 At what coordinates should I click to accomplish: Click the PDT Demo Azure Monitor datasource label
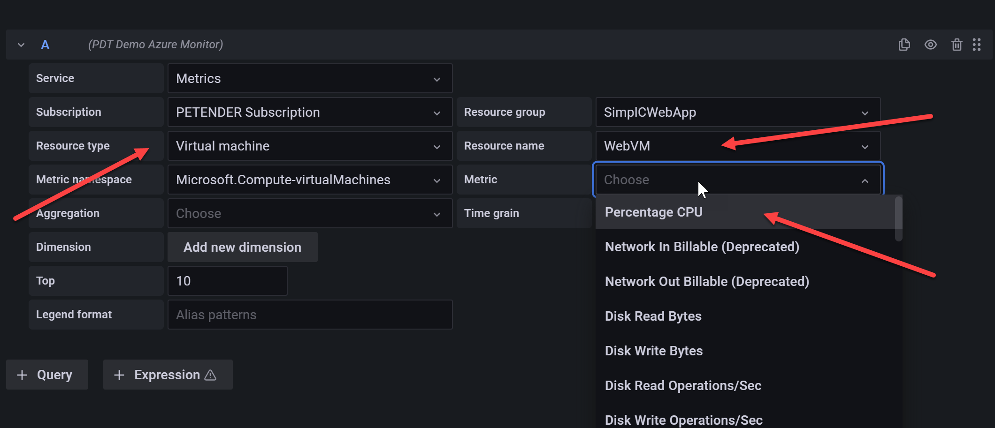155,45
